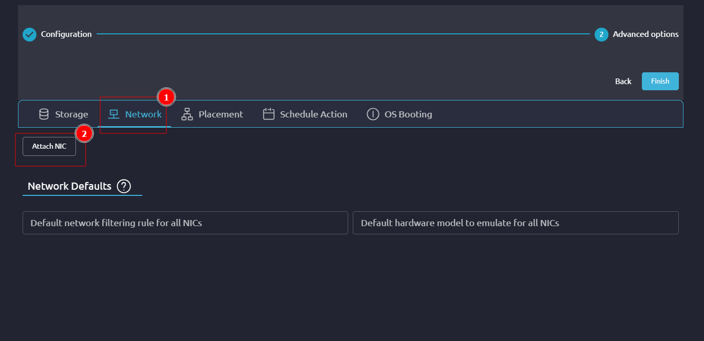The image size is (704, 341).
Task: Switch to the Storage tab label
Action: 71,114
